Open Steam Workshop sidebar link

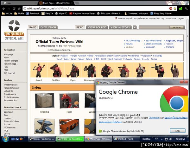[11, 121]
